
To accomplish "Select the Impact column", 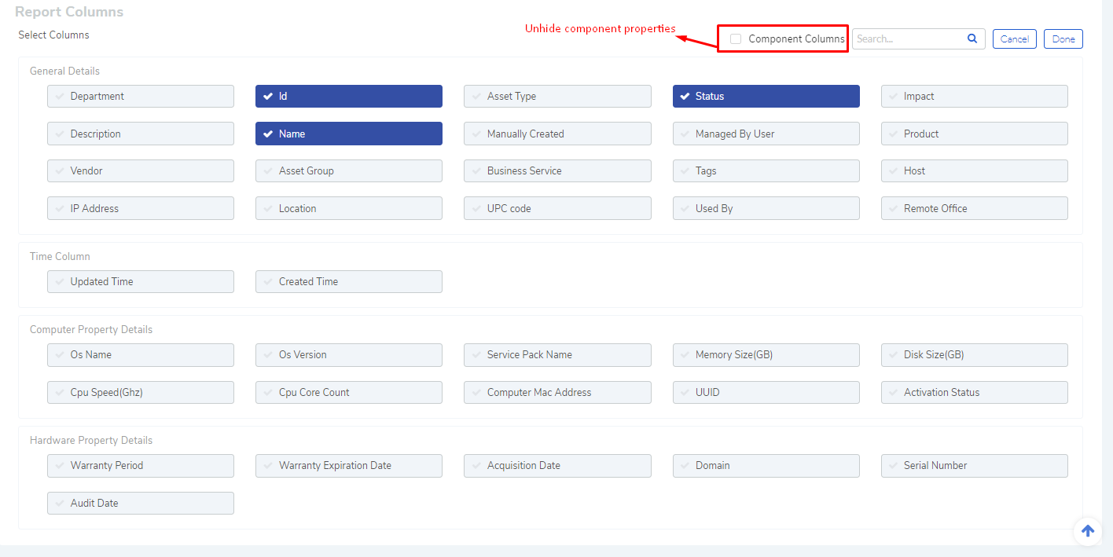I will [975, 96].
